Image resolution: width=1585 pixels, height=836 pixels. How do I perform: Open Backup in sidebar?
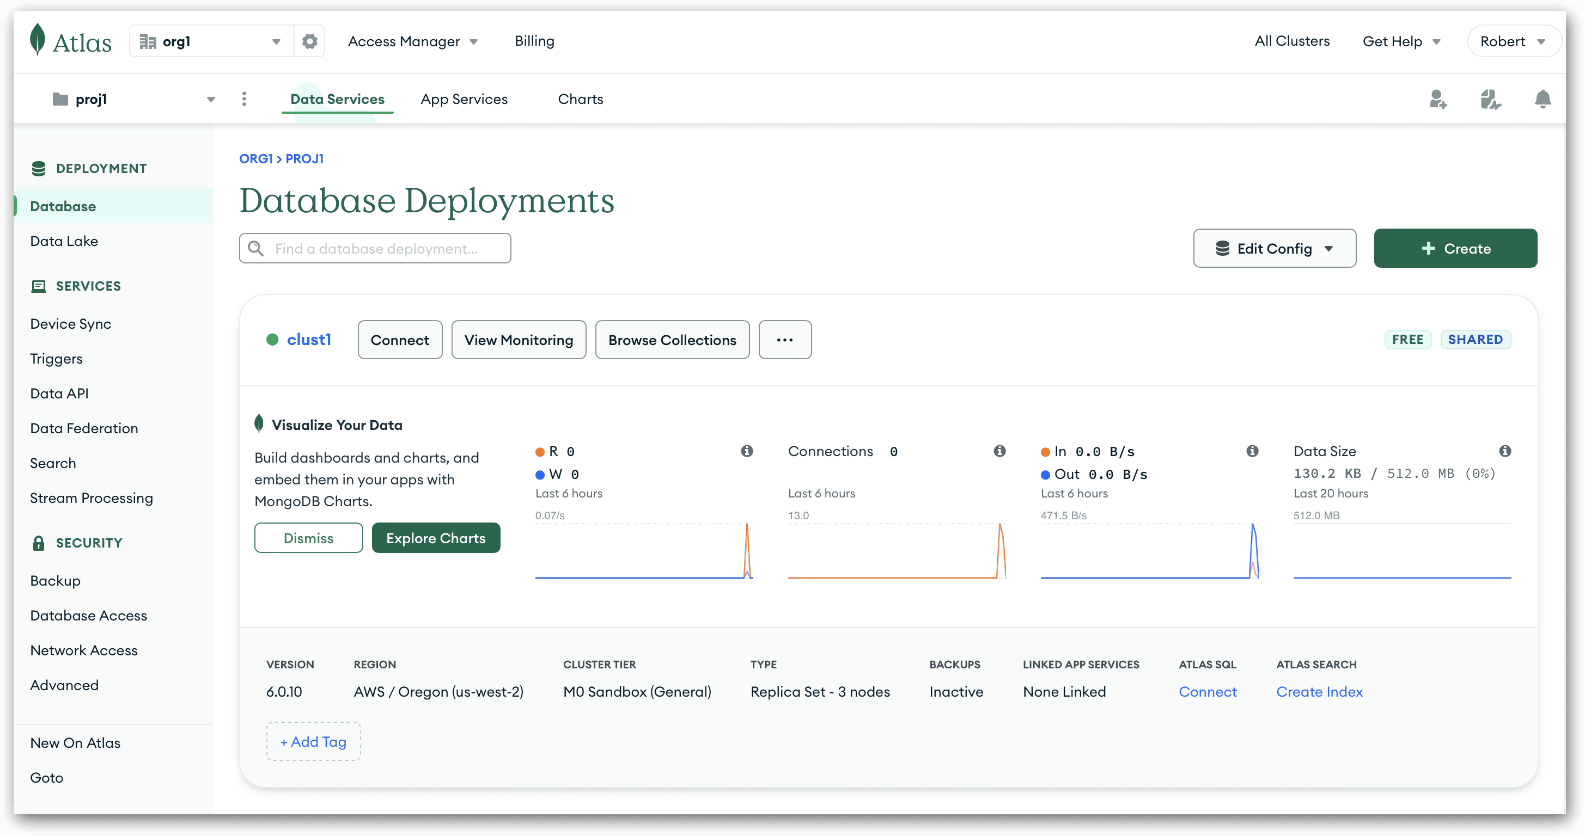tap(56, 581)
